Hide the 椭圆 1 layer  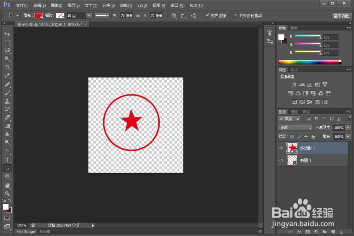tap(281, 160)
